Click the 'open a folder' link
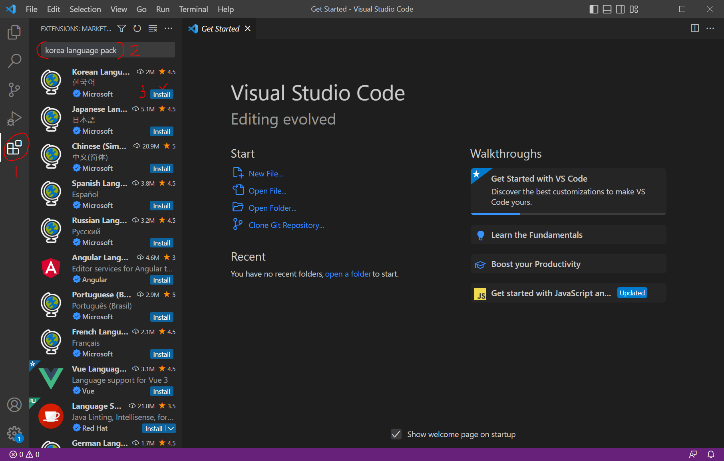Viewport: 724px width, 461px height. [x=348, y=274]
